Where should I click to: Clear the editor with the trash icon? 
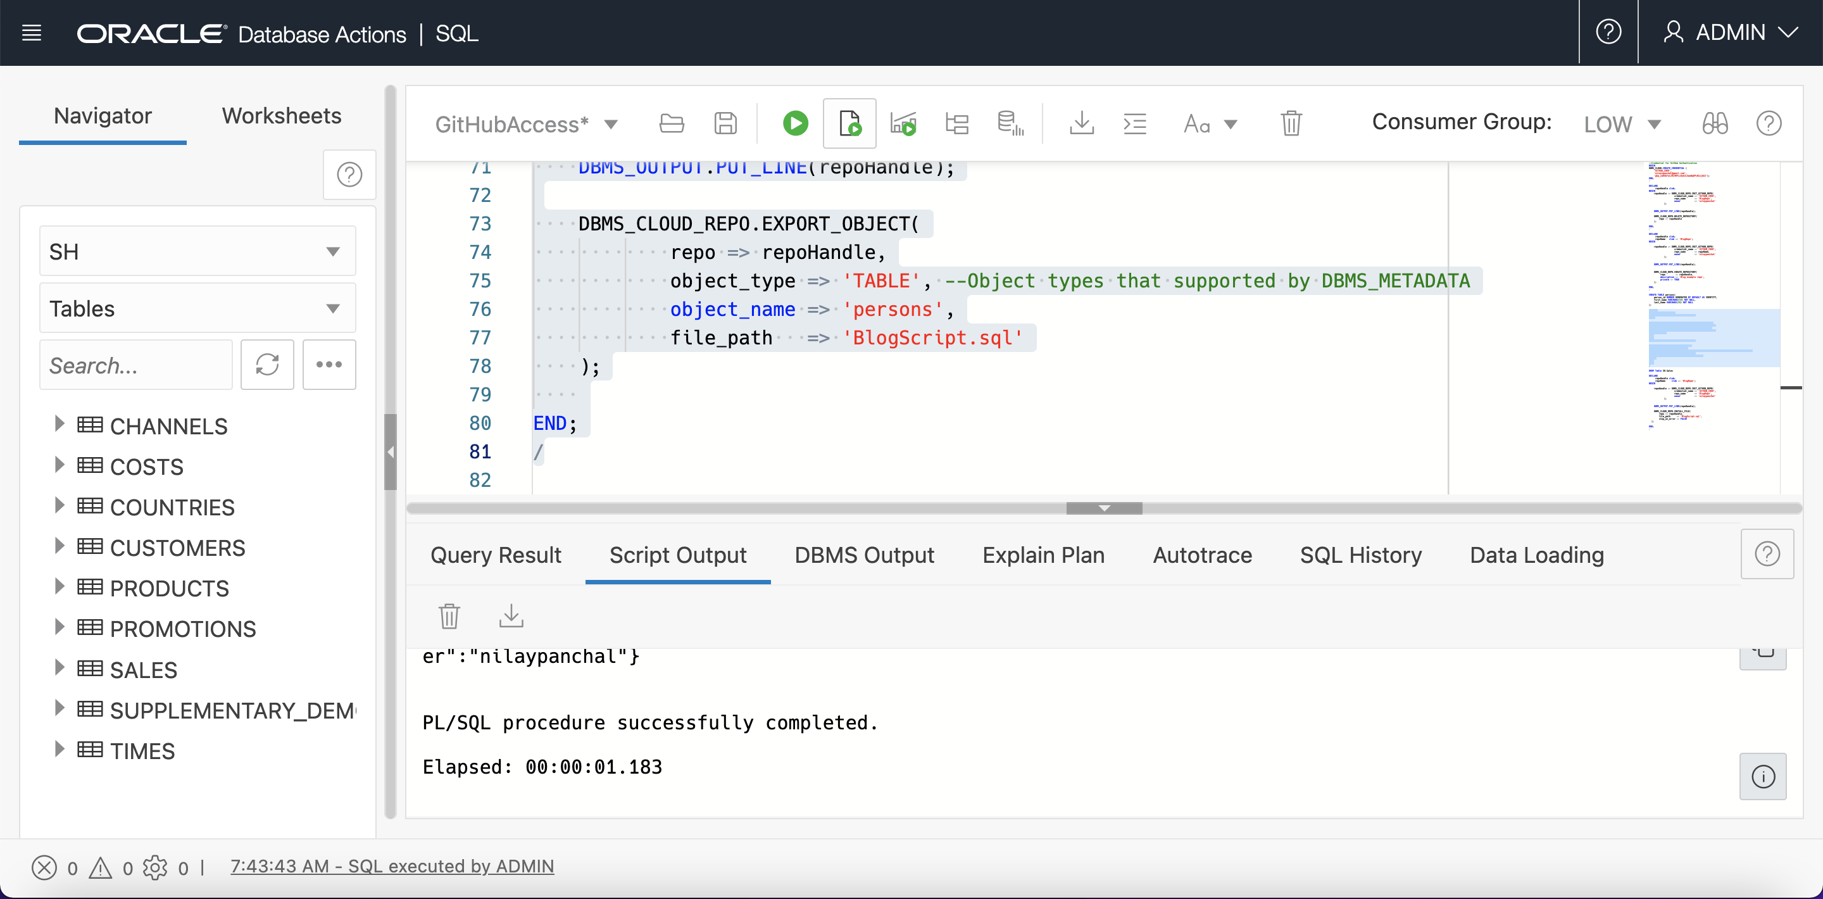[x=1291, y=124]
